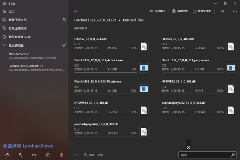Go back with the left arrow
The image size is (240, 160).
click(76, 11)
